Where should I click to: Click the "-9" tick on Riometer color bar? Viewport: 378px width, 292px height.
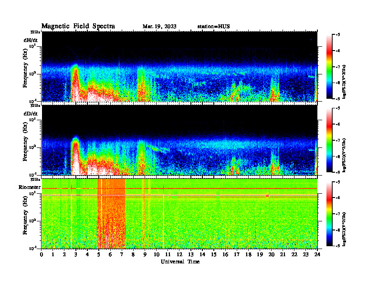pyautogui.click(x=338, y=246)
